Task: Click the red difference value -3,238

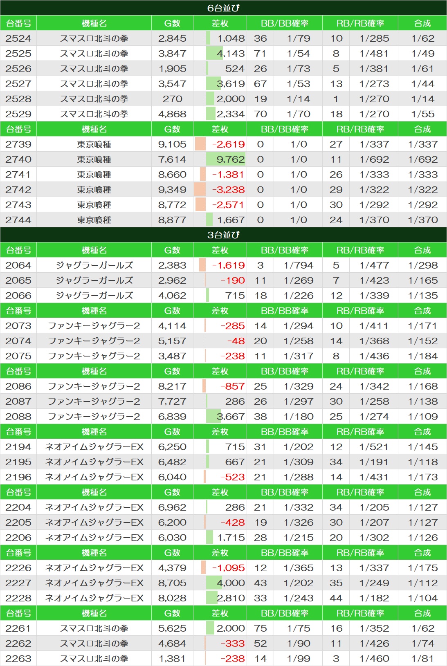Action: tap(228, 190)
